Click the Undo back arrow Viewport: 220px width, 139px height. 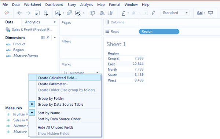coord(19,13)
